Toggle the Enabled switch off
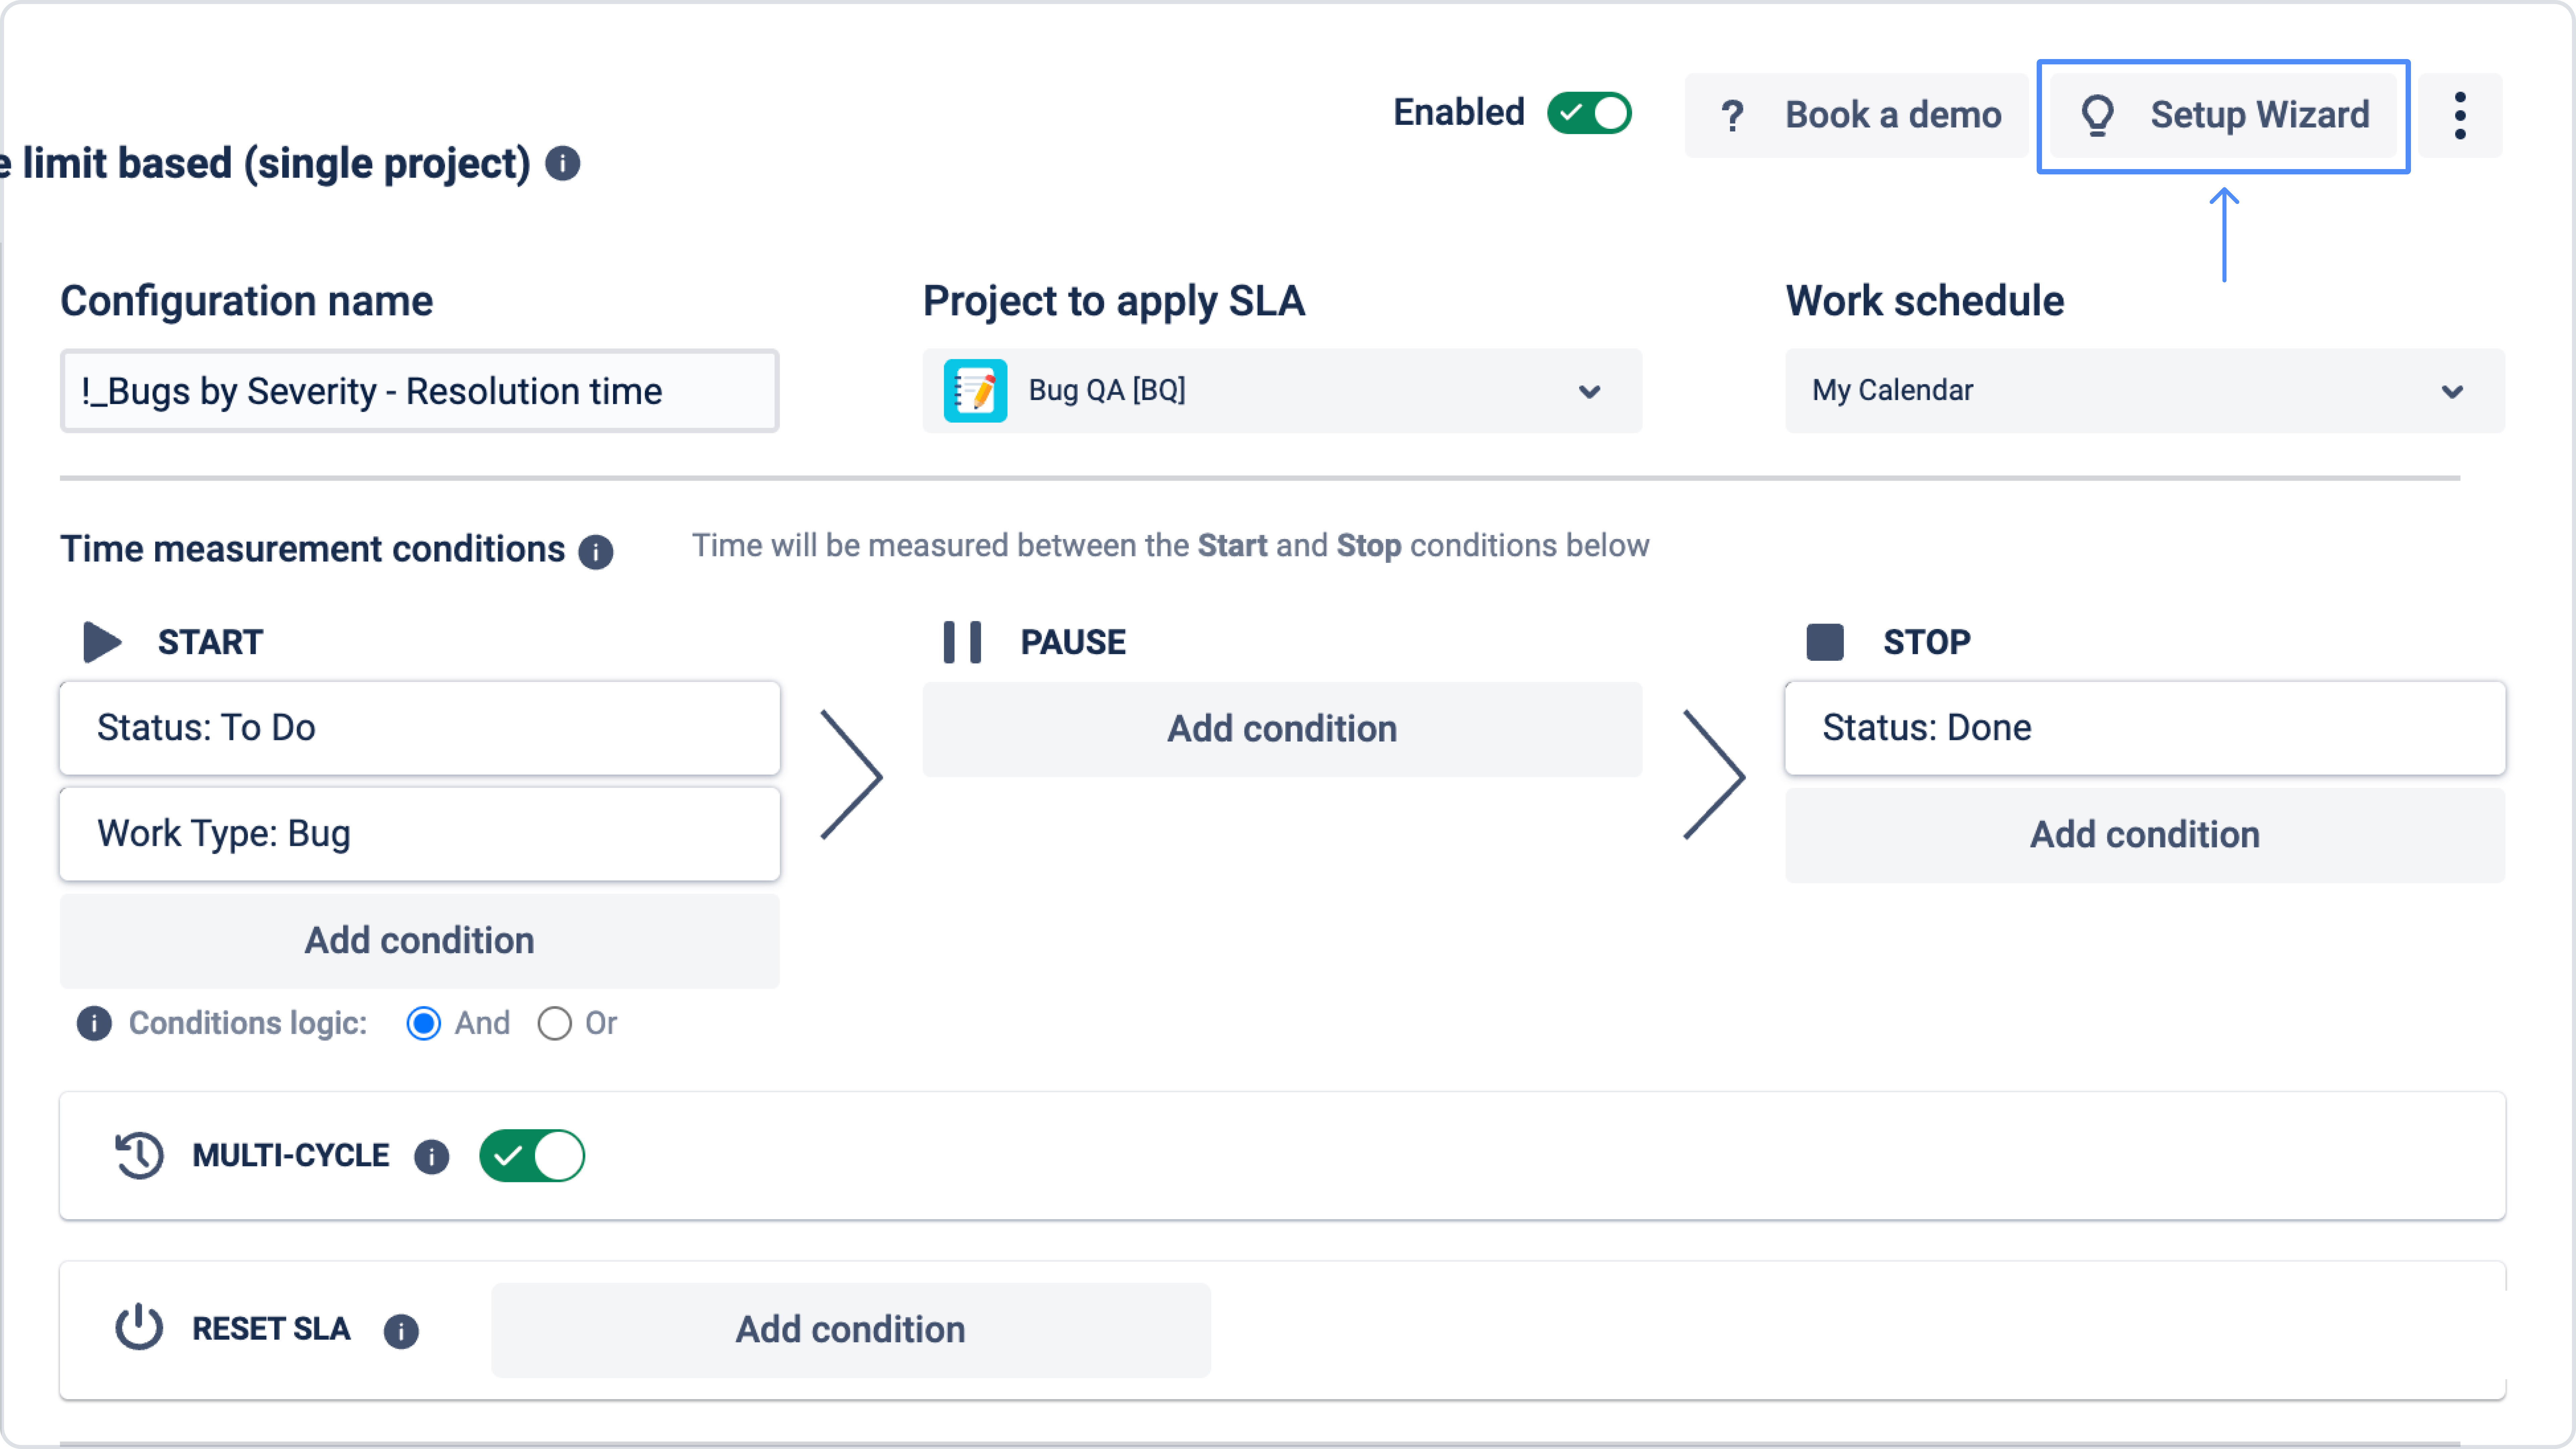This screenshot has width=2576, height=1449. pos(1589,113)
